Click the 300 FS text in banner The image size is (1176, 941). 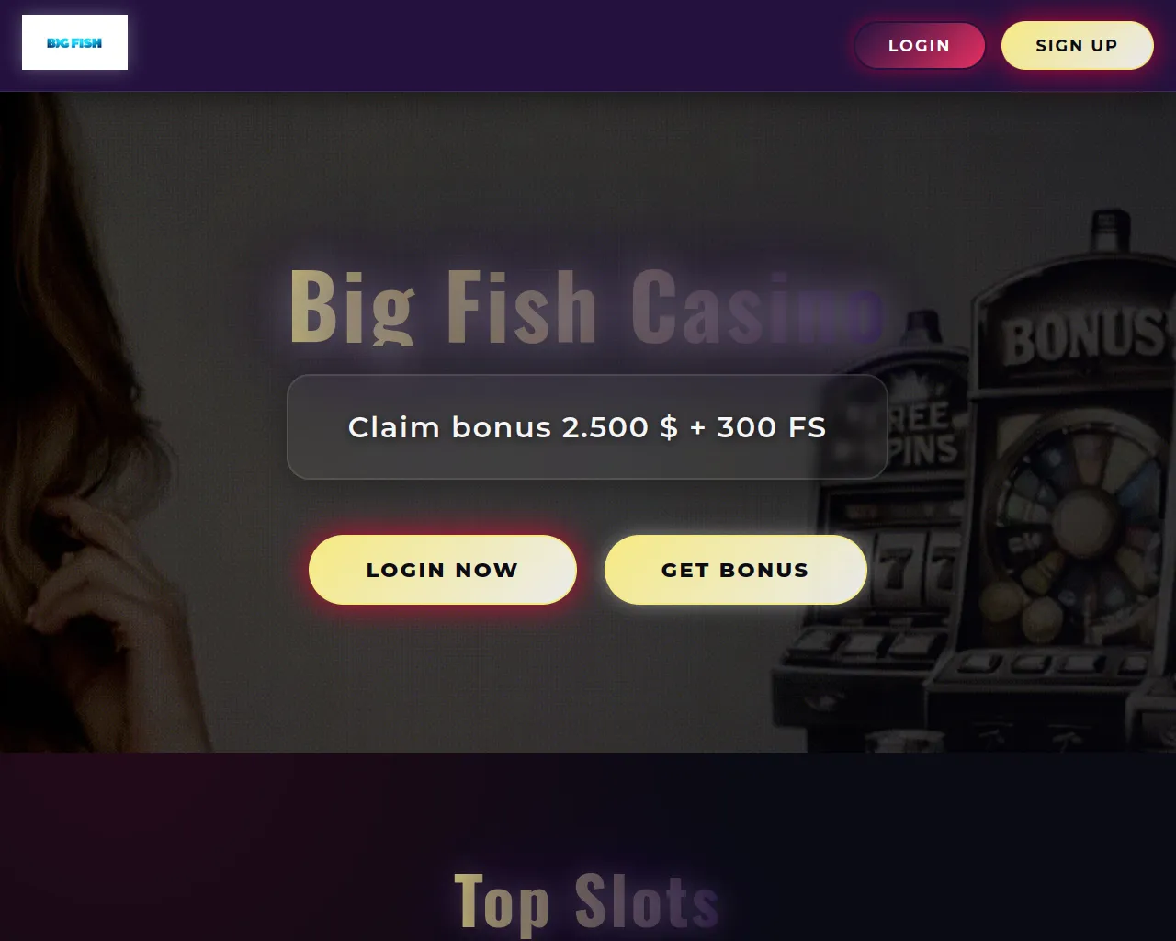click(x=771, y=427)
